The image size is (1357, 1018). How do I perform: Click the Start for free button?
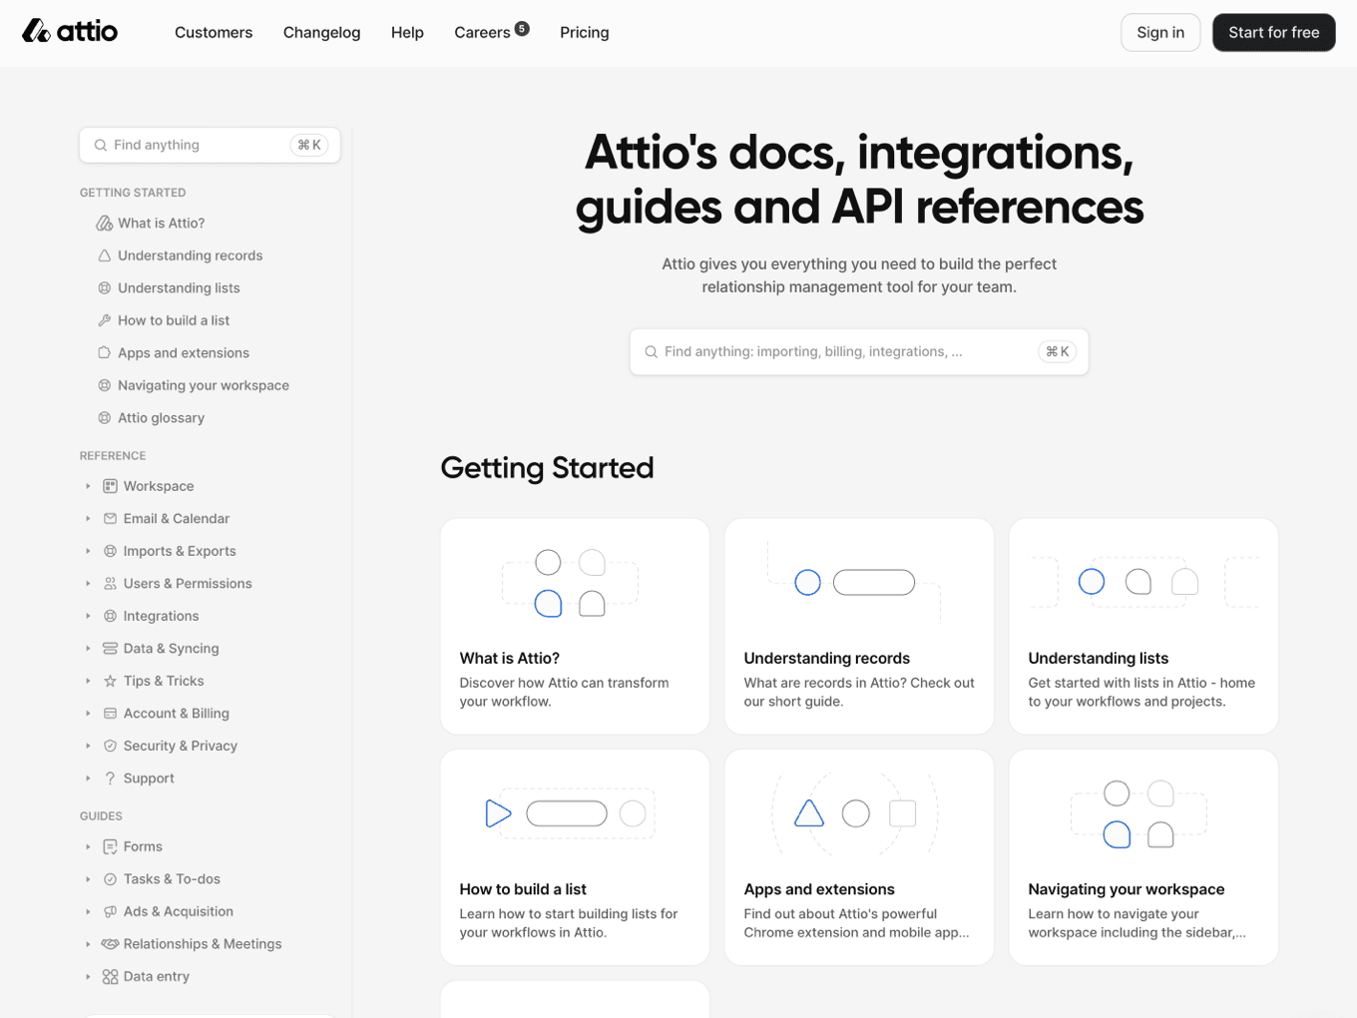click(x=1273, y=32)
